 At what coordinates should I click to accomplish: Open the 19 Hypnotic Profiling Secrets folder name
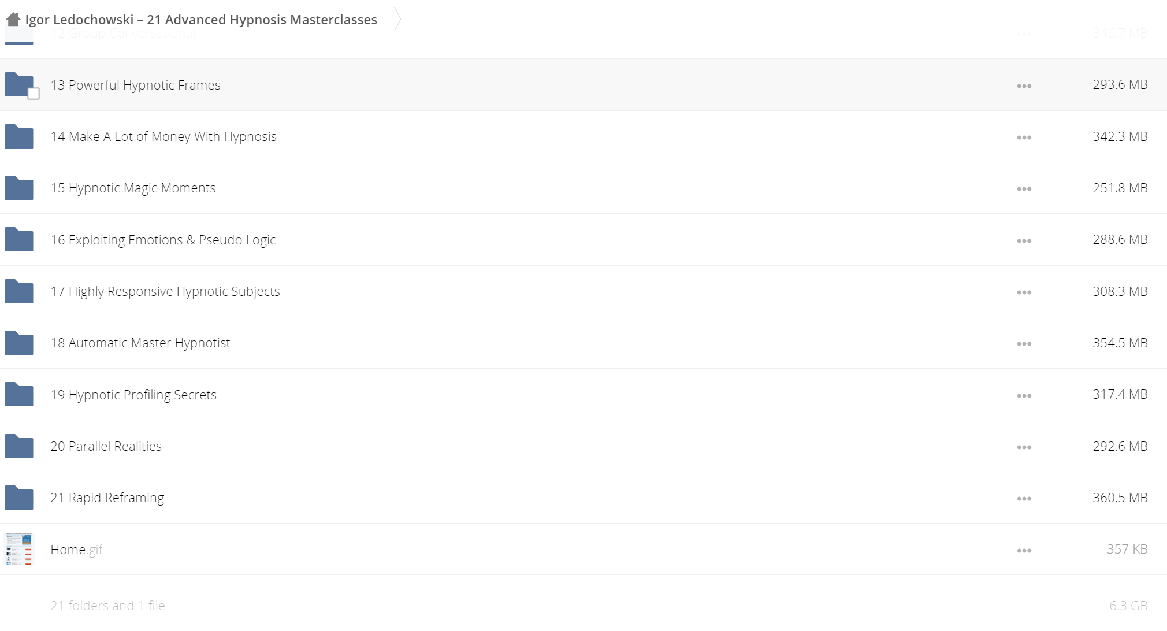pyautogui.click(x=133, y=395)
